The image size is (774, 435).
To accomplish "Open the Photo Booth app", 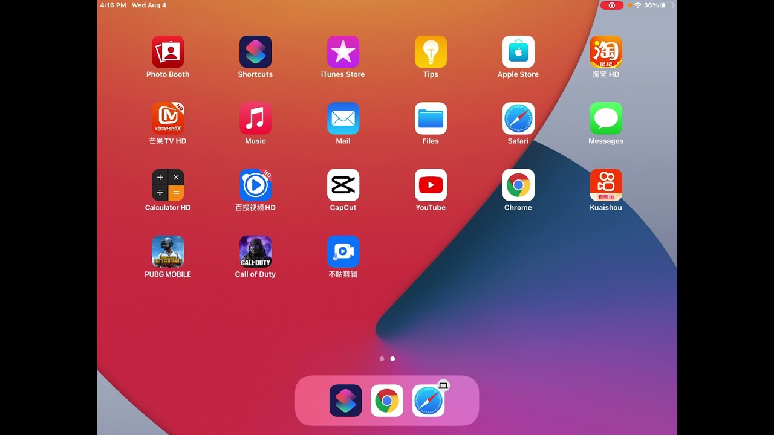I will 167,52.
